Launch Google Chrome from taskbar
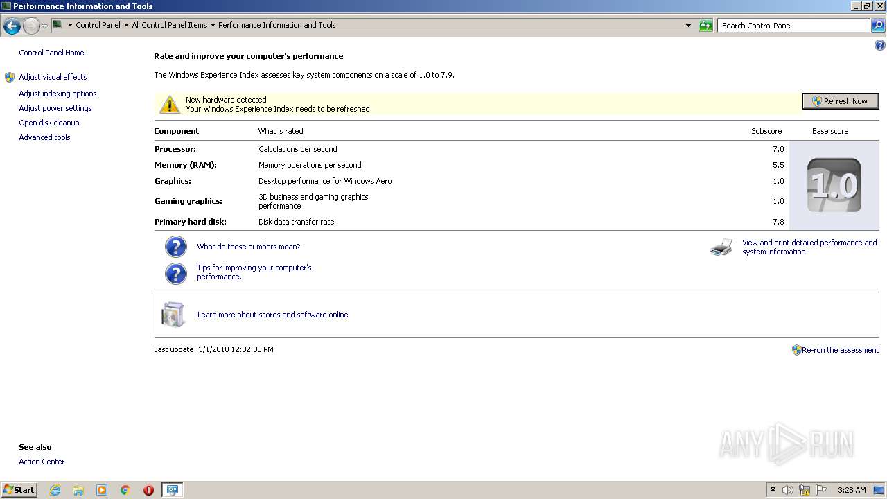 tap(125, 490)
